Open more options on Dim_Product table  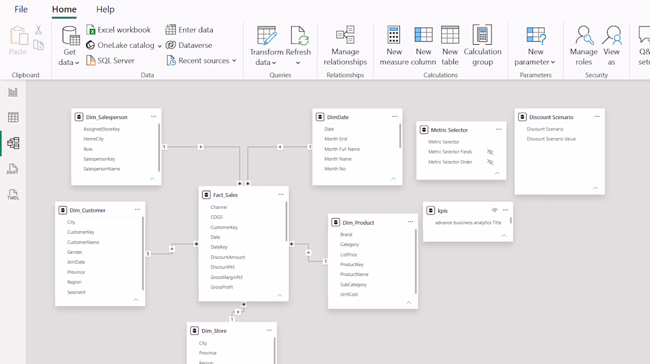(411, 222)
